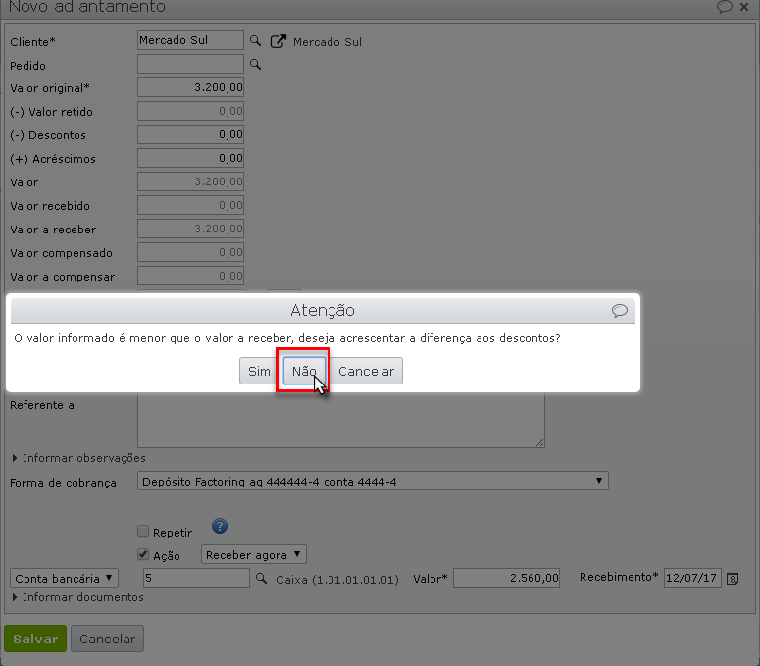760x666 pixels.
Task: Click Não in the Atenção dialog
Action: click(304, 371)
